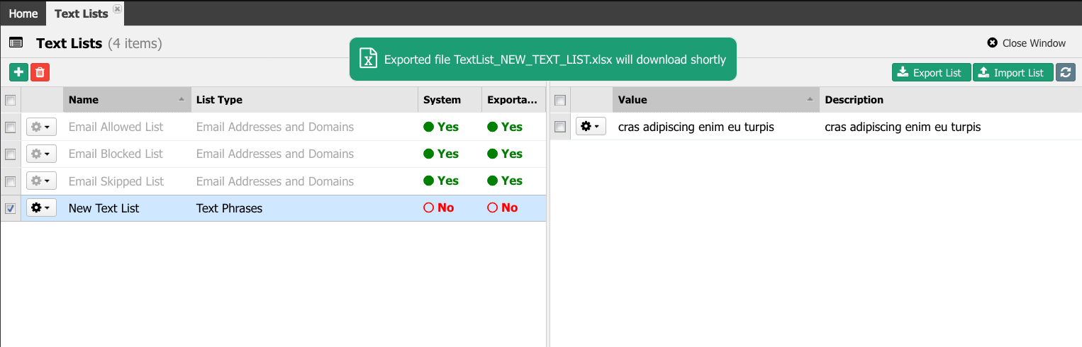Open gear menu for Email Allowed List

coord(41,127)
